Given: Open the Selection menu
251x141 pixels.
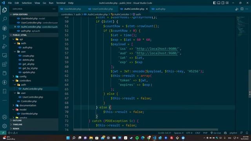Looking at the screenshot, I should 27,3.
